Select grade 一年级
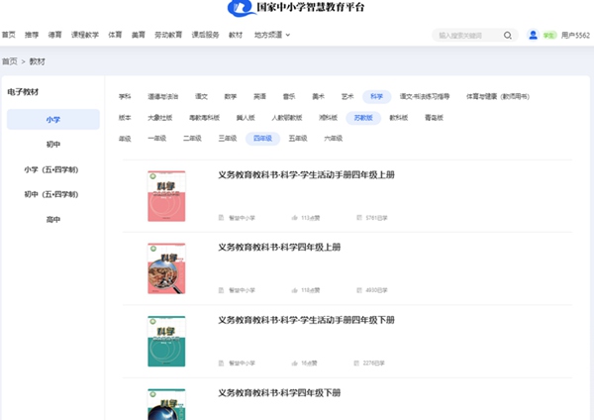 pyautogui.click(x=156, y=139)
